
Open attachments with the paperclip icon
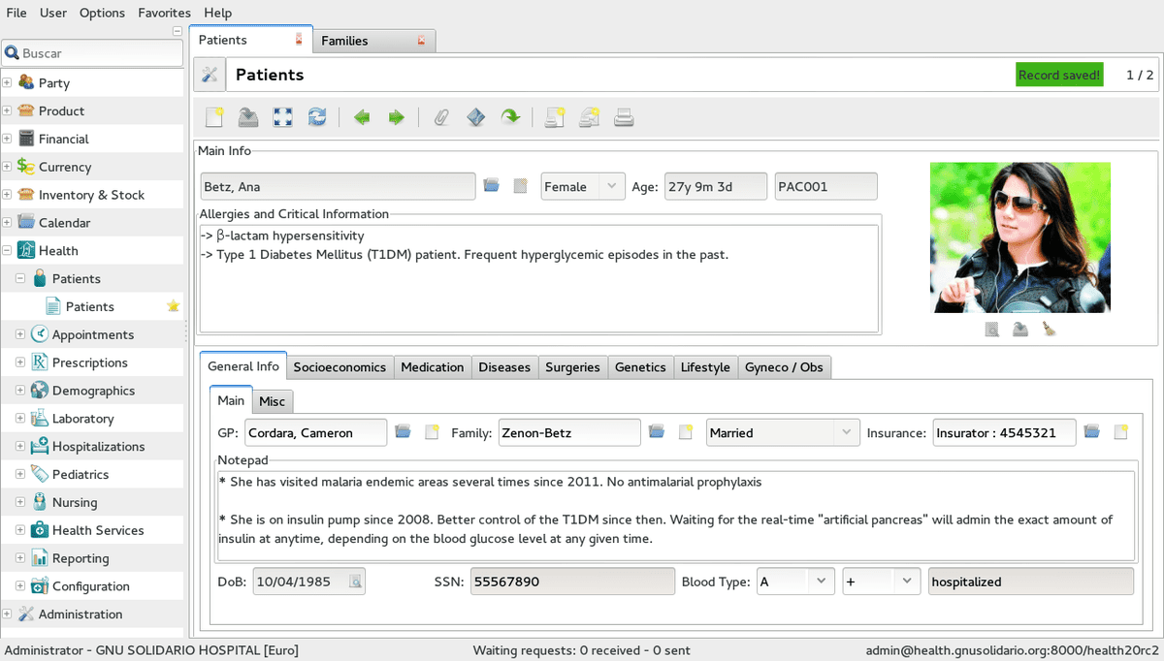pyautogui.click(x=441, y=117)
